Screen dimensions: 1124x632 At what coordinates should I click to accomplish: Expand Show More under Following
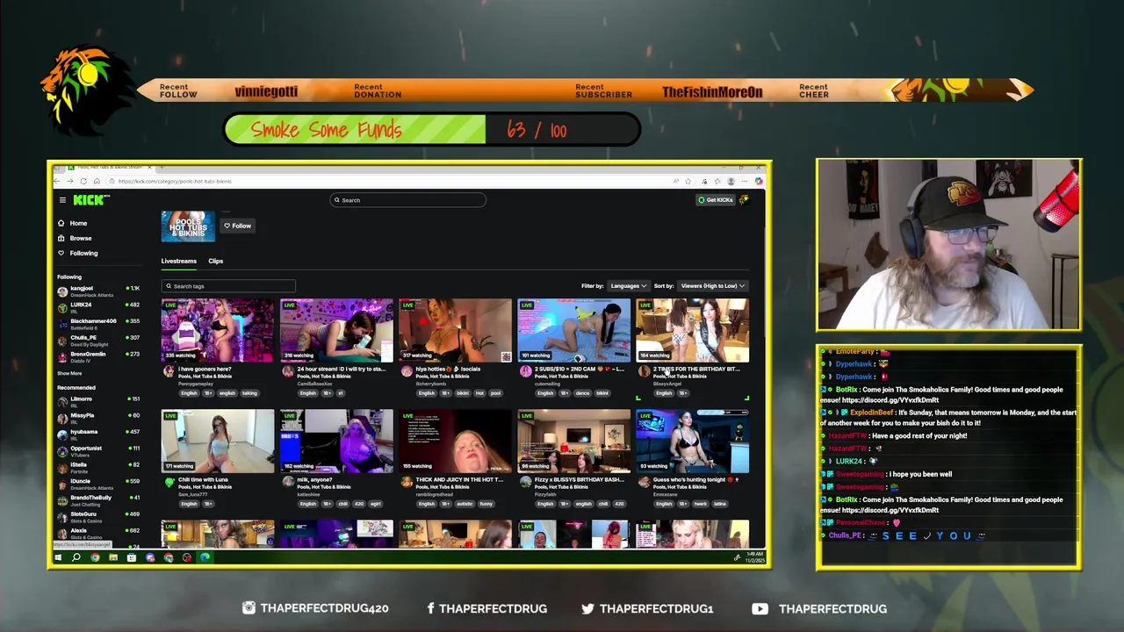pyautogui.click(x=69, y=373)
